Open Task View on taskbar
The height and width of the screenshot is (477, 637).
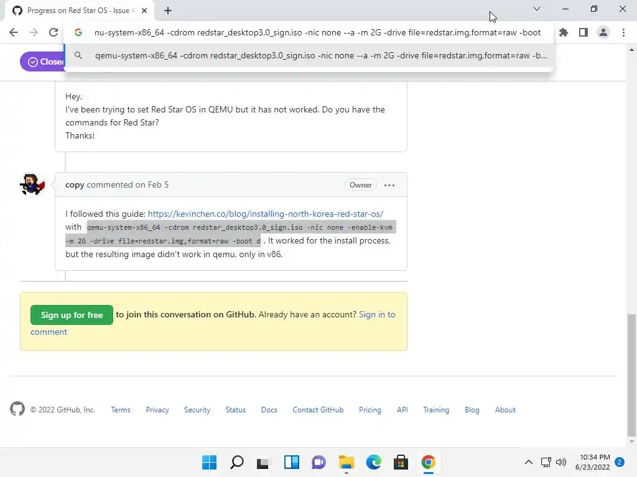click(x=263, y=462)
